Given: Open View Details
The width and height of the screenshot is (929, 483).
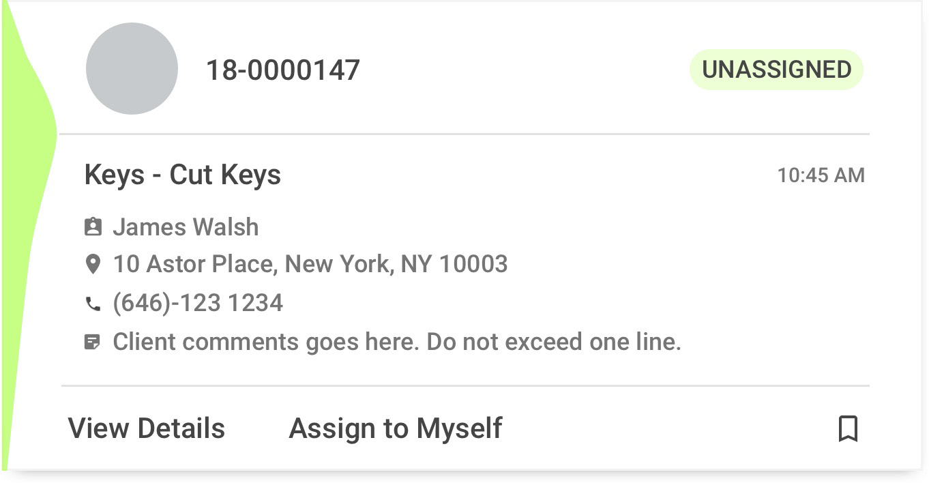Looking at the screenshot, I should click(x=147, y=428).
